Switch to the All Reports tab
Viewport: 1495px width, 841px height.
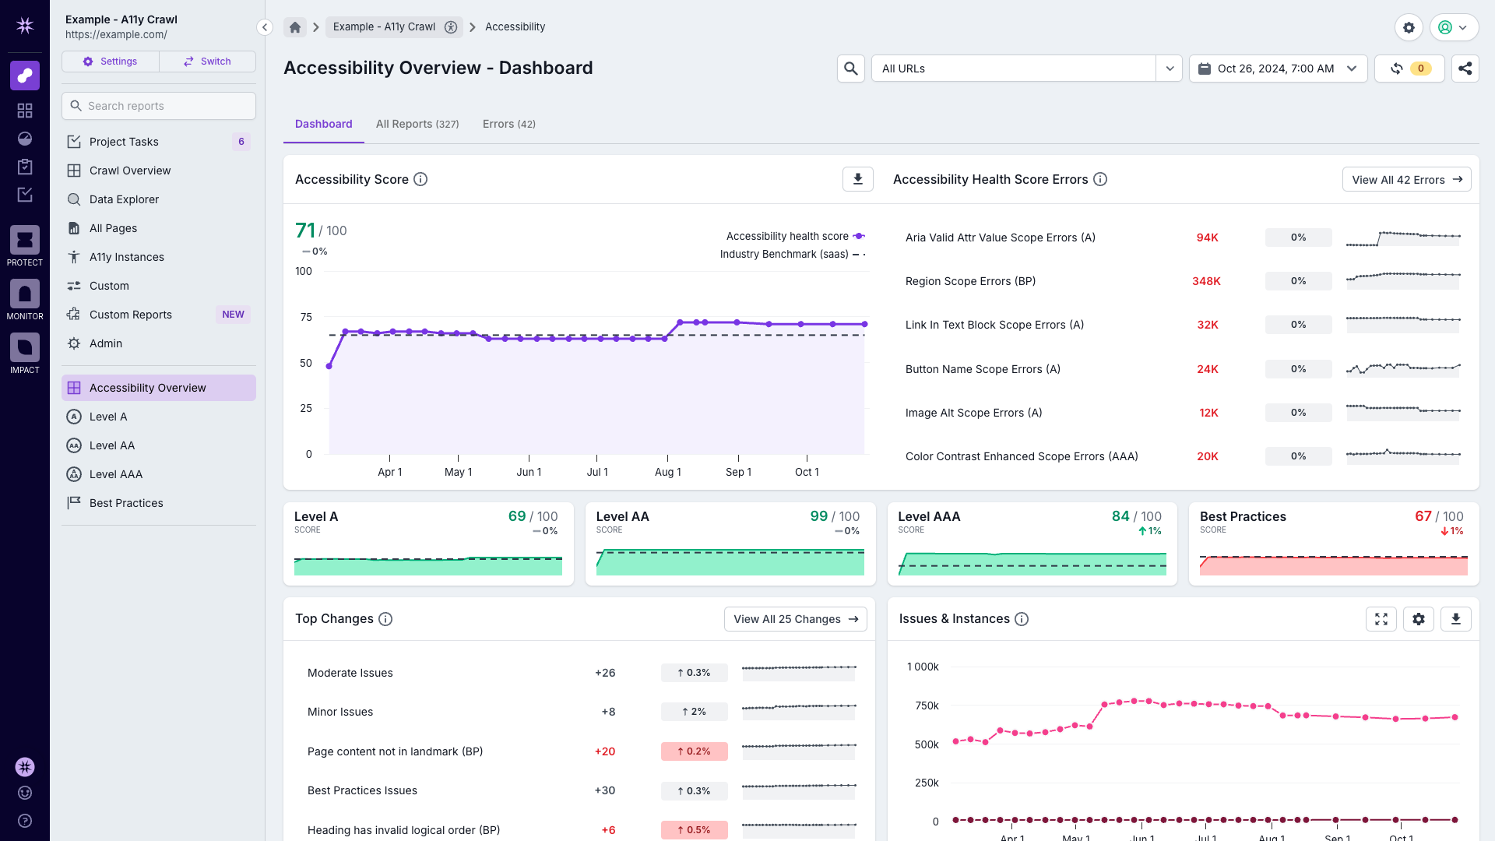point(417,125)
